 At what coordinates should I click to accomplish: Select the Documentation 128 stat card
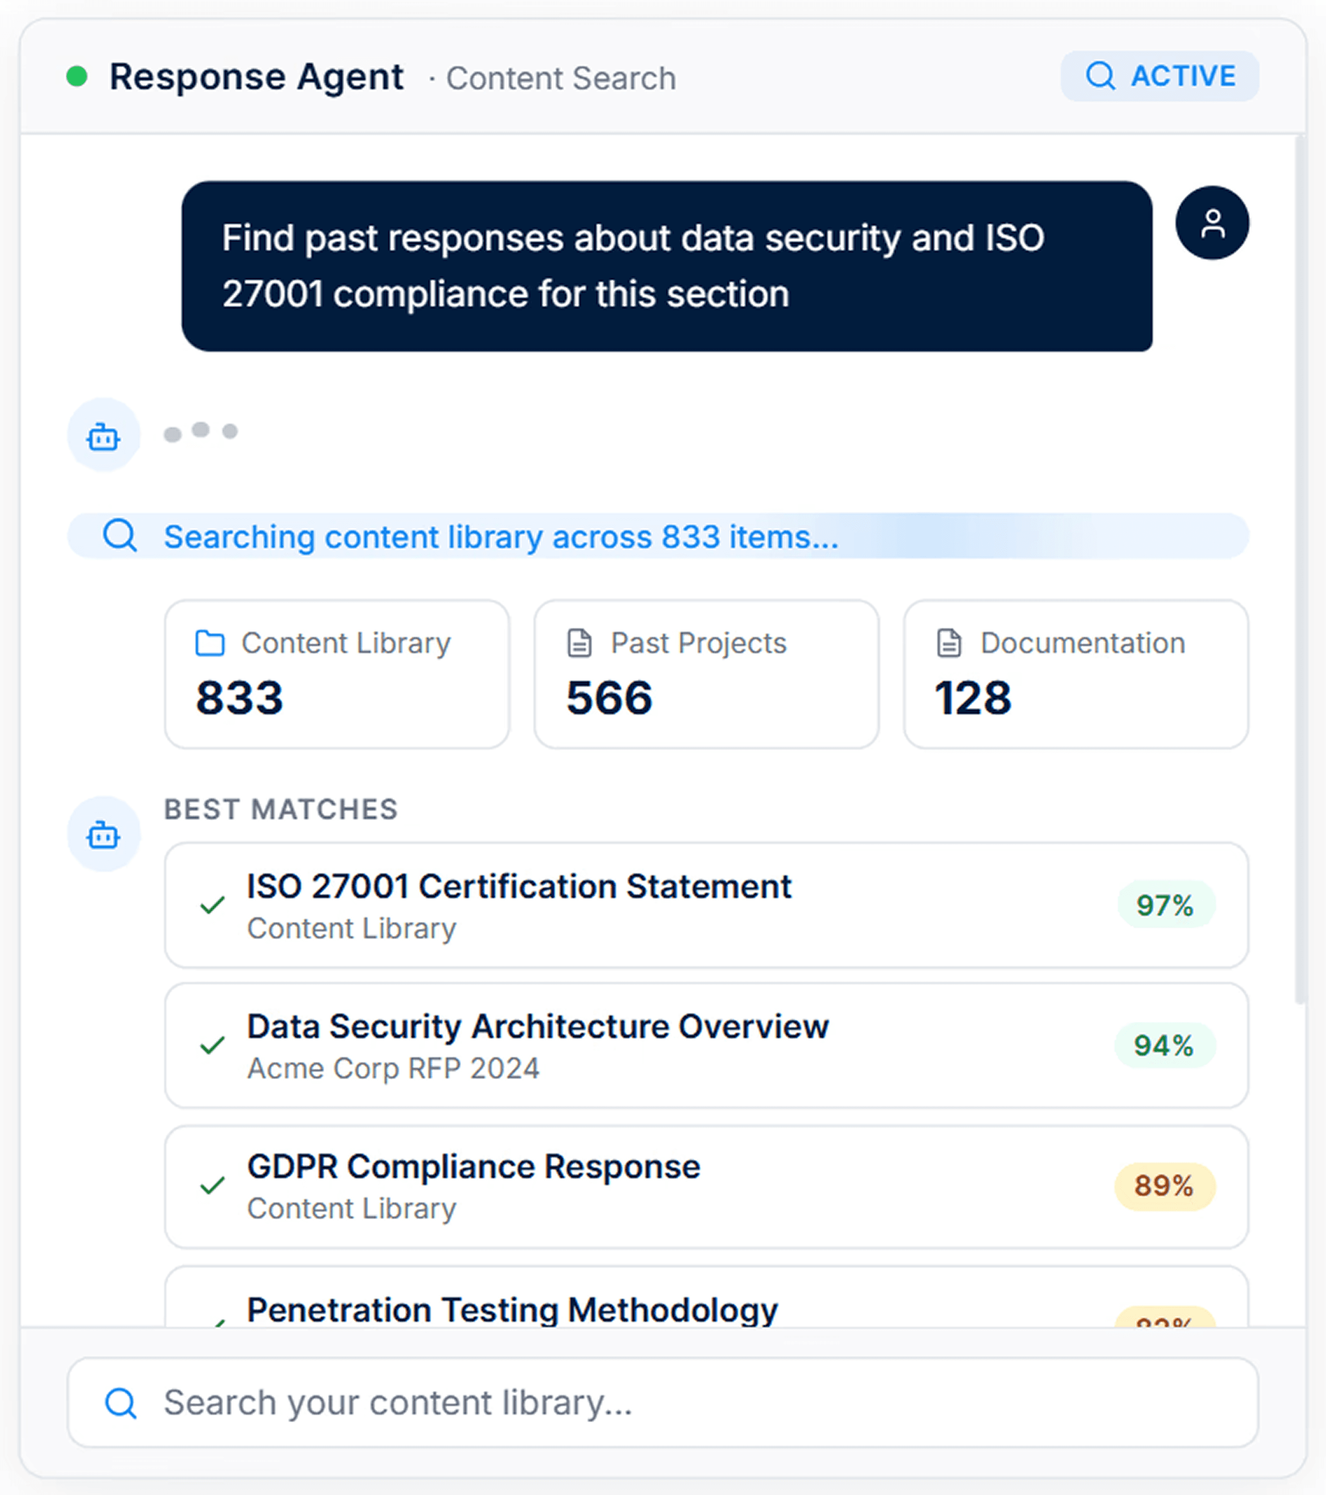(1075, 674)
